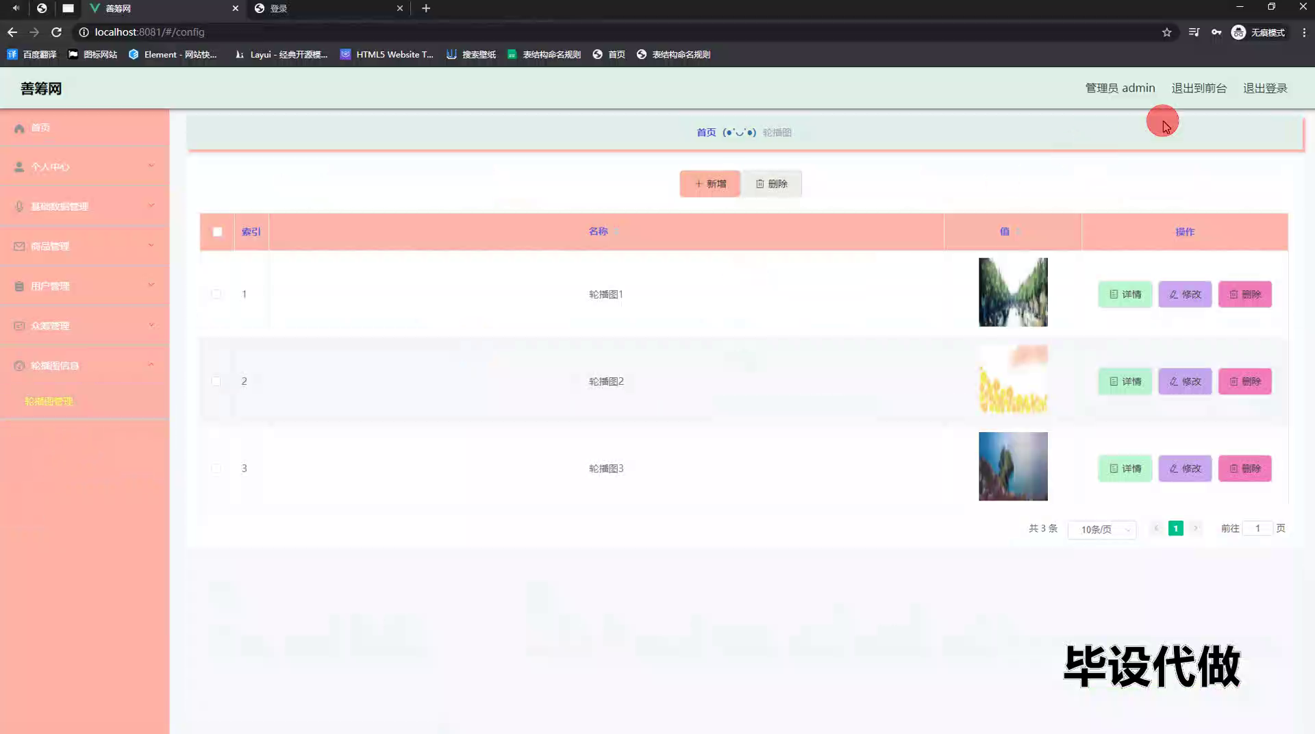Click the microphone icon beside 基础数据管理
The width and height of the screenshot is (1315, 734).
[19, 207]
